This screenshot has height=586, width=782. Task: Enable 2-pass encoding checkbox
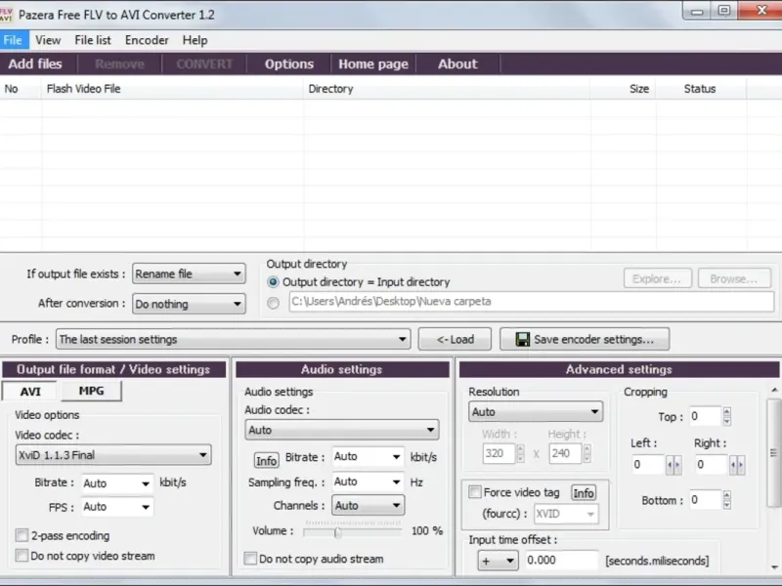22,535
